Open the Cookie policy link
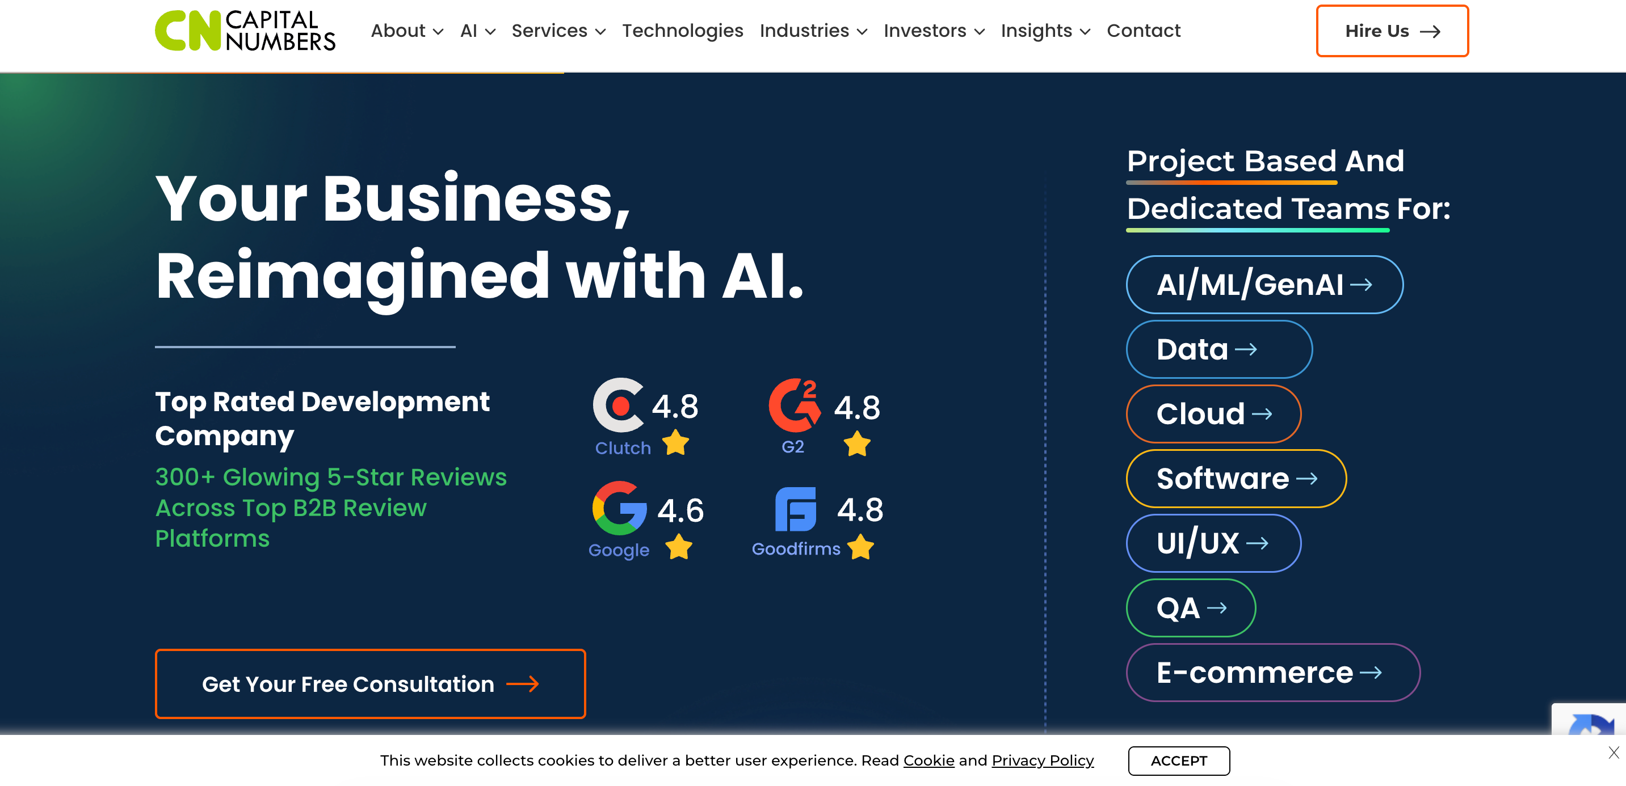 [928, 760]
